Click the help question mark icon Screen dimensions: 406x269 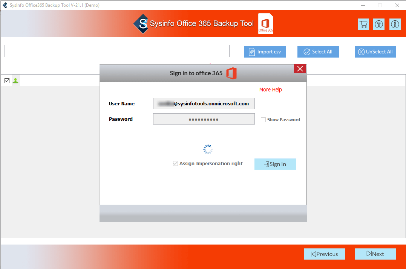(x=379, y=24)
